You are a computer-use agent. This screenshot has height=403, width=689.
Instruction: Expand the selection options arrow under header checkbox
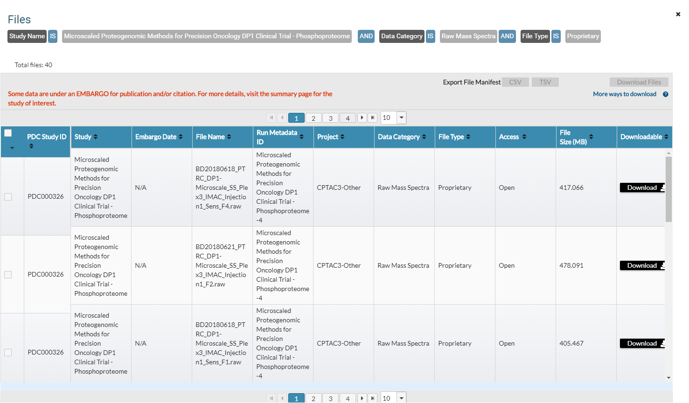12,148
